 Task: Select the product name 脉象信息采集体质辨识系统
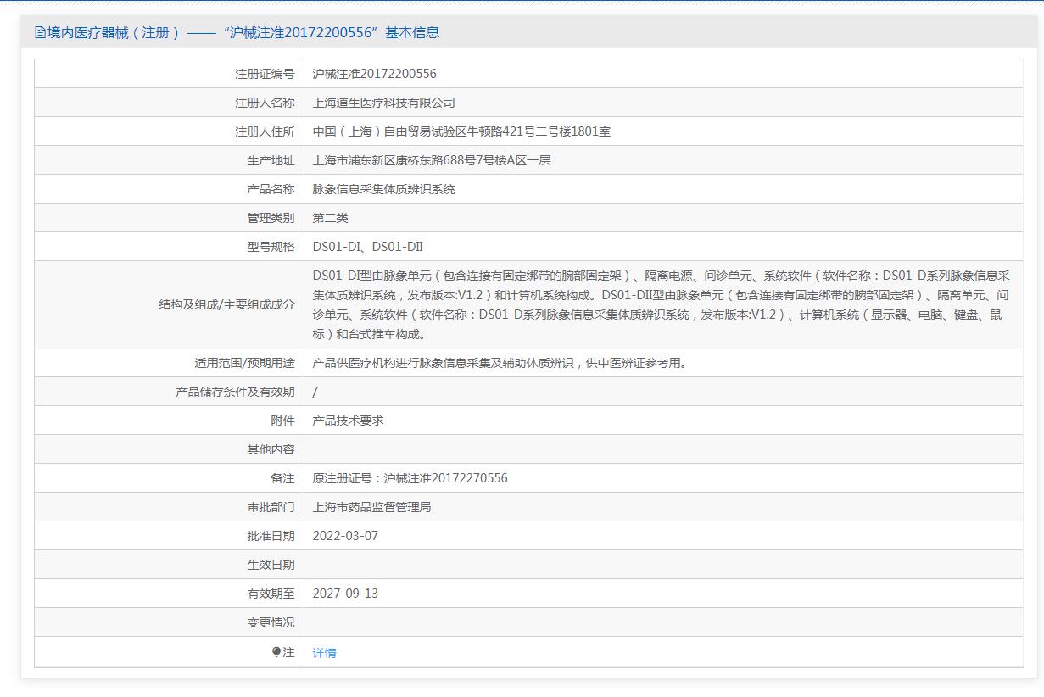coord(383,189)
